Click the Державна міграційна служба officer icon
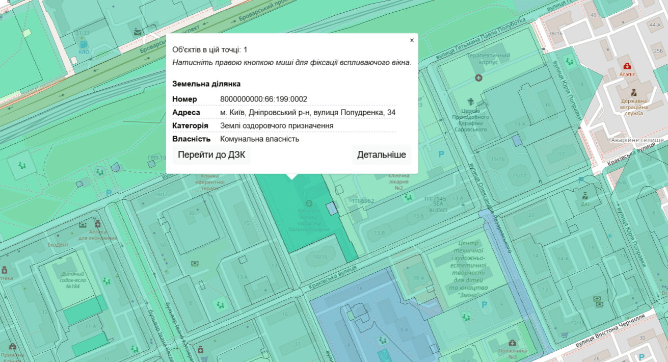 [x=633, y=92]
